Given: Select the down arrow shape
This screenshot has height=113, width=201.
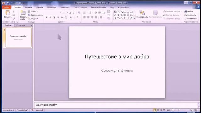Looking at the screenshot, I should (128, 15).
